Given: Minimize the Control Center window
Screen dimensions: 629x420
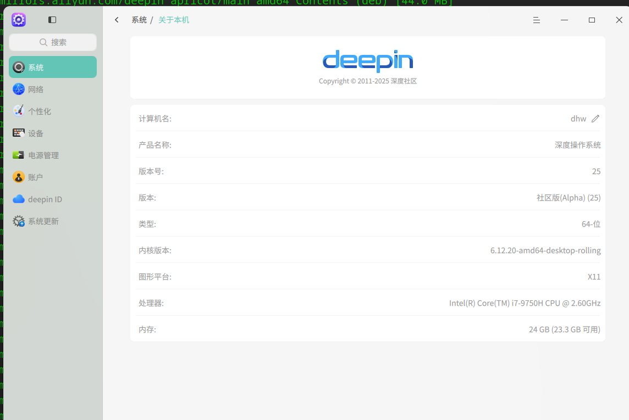Looking at the screenshot, I should tap(565, 20).
